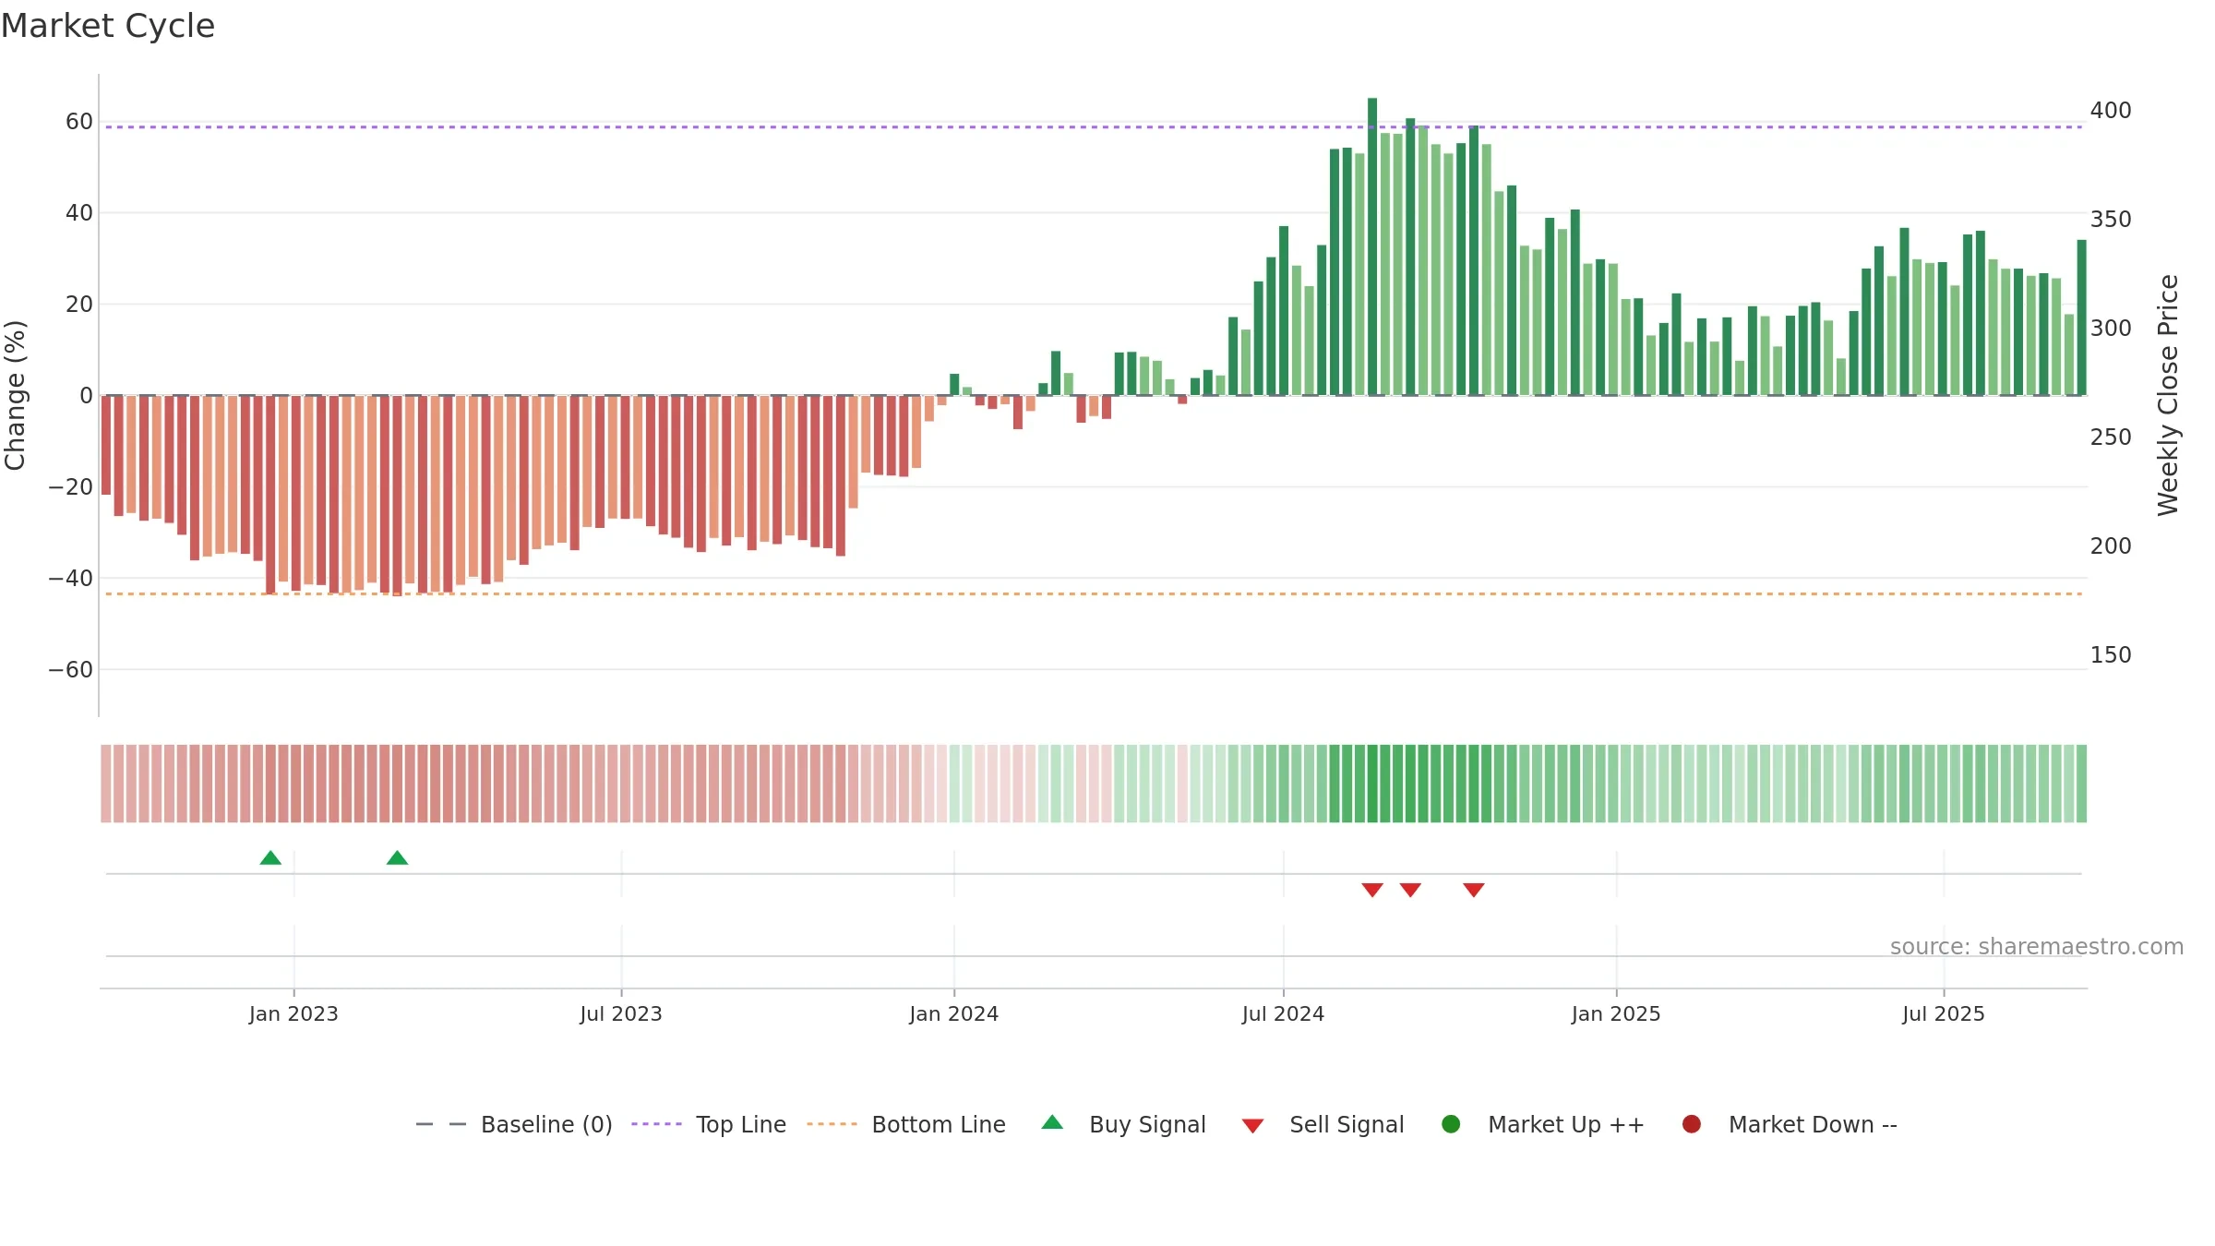Click the source: sharemaestro.com label

(x=2037, y=947)
